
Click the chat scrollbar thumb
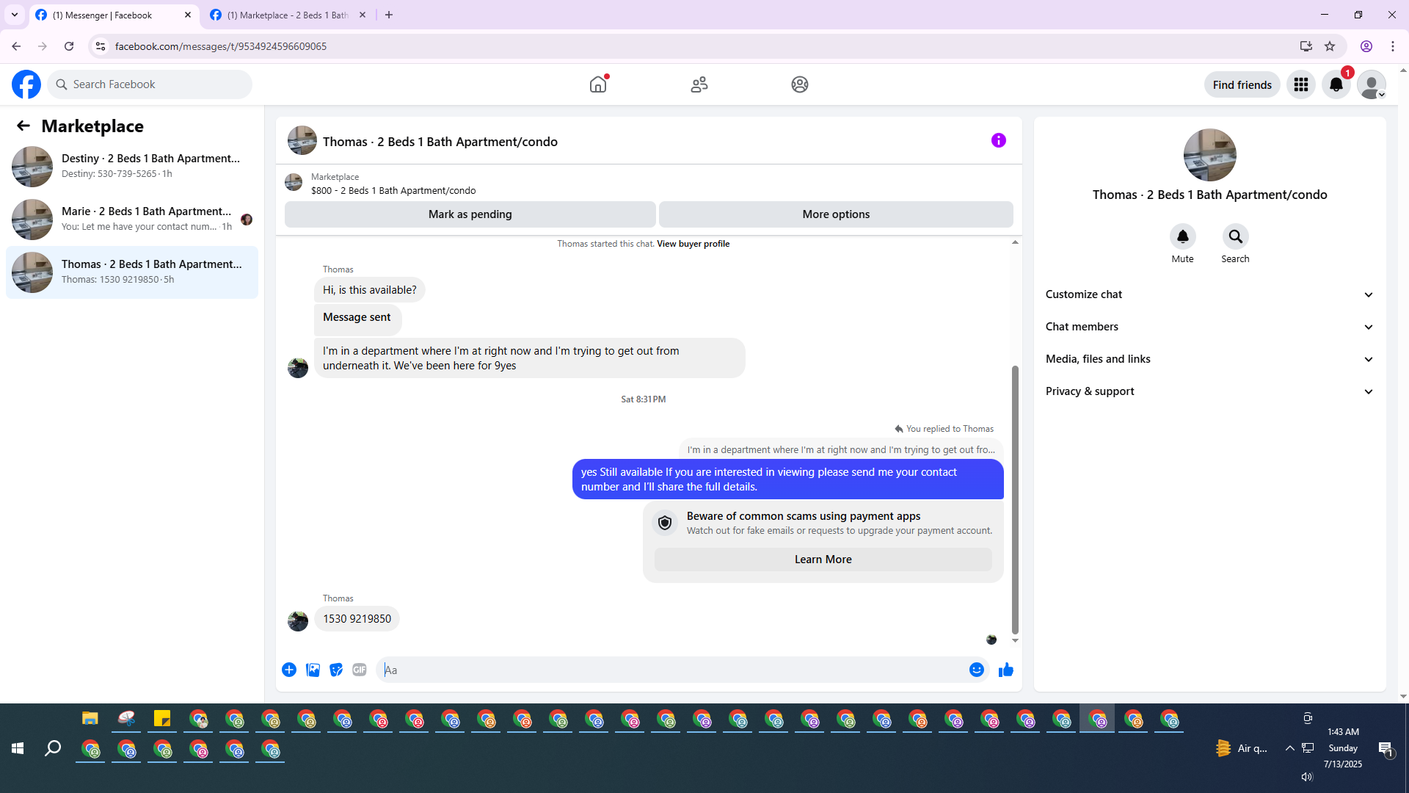pos(1015,499)
